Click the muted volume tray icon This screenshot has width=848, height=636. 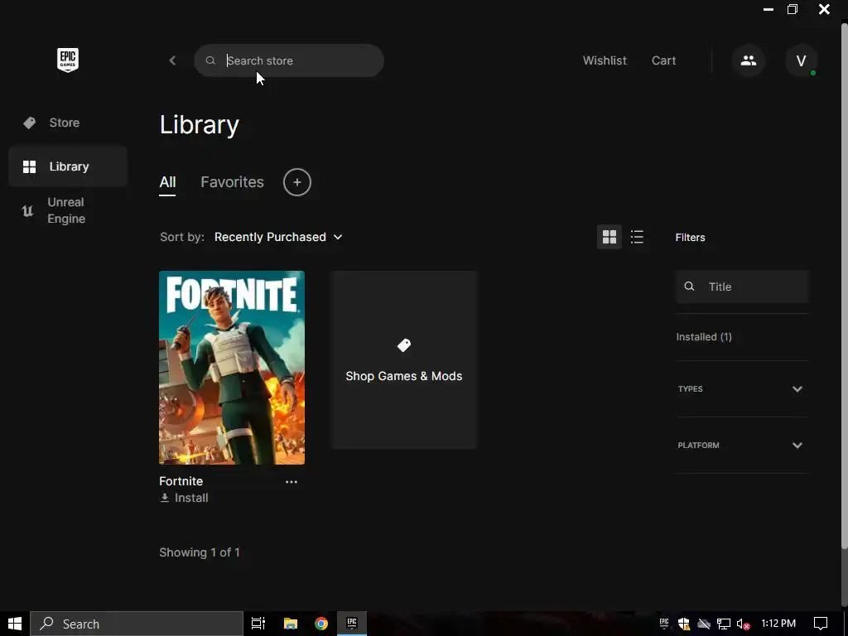(744, 624)
